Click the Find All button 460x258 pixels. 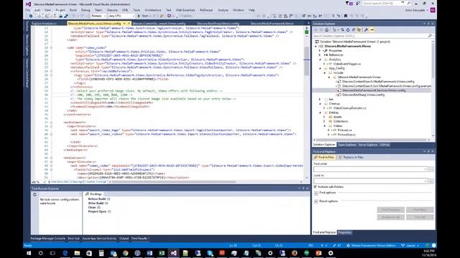[420, 217]
